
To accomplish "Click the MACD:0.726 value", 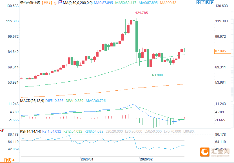I will (x=96, y=101).
